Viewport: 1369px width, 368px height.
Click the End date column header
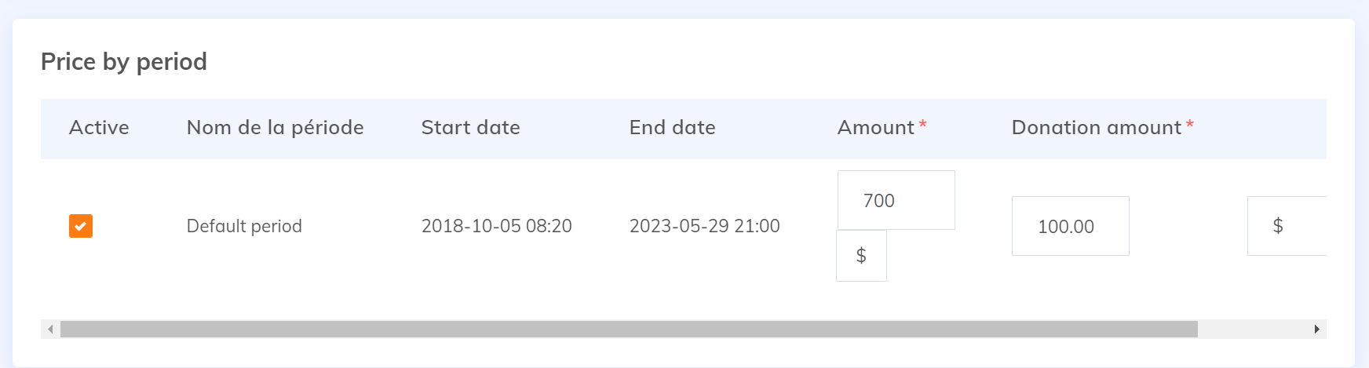point(672,128)
